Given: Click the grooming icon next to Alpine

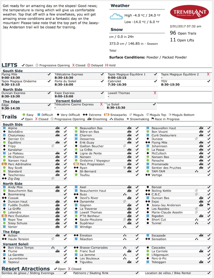Looking at the screenshot, I should coord(57,128).
